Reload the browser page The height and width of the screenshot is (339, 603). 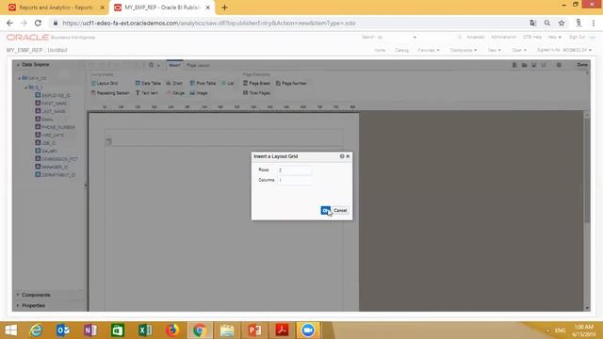click(x=38, y=23)
